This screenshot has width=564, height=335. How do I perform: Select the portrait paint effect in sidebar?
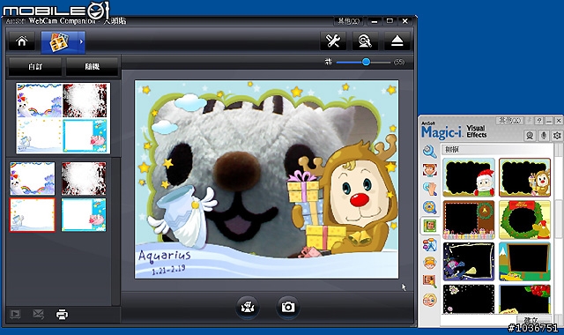(429, 281)
